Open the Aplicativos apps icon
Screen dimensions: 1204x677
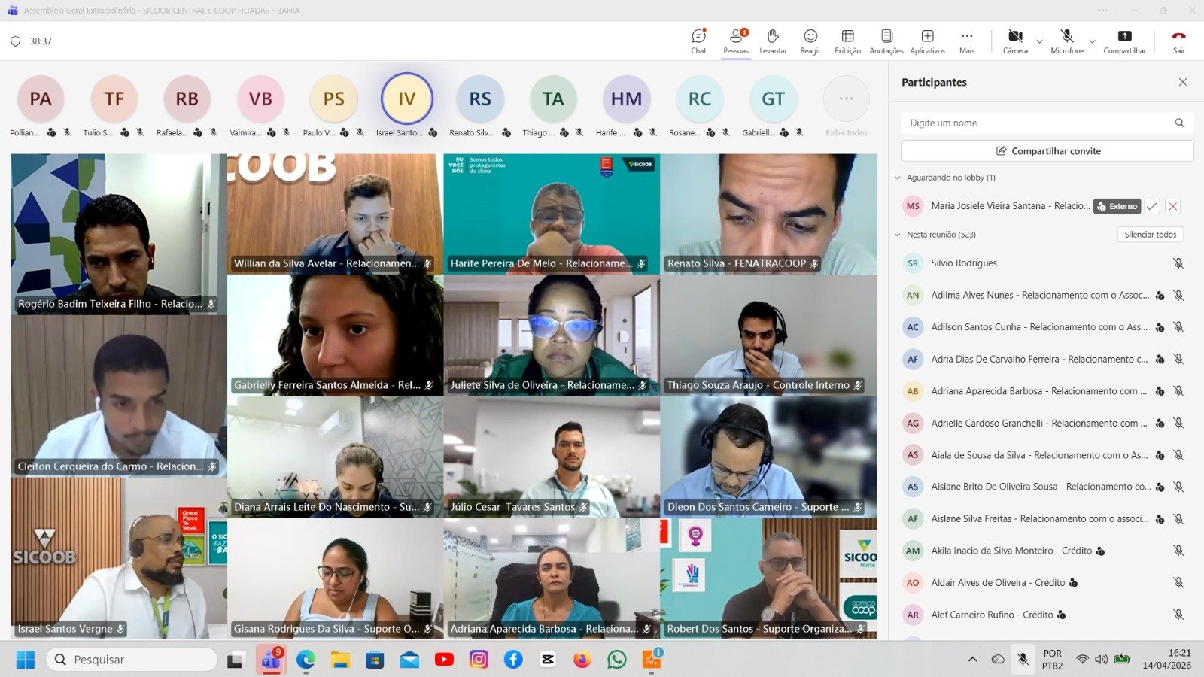[927, 41]
